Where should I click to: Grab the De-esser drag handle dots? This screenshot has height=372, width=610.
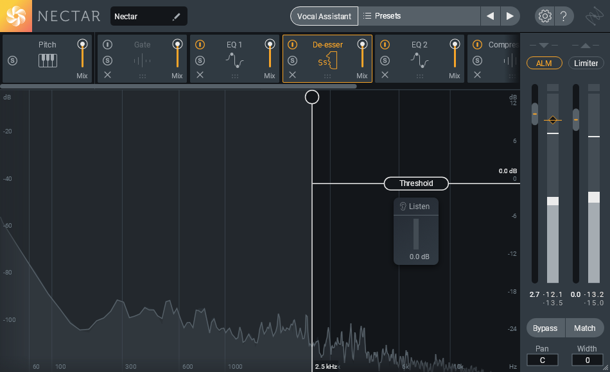coord(327,76)
